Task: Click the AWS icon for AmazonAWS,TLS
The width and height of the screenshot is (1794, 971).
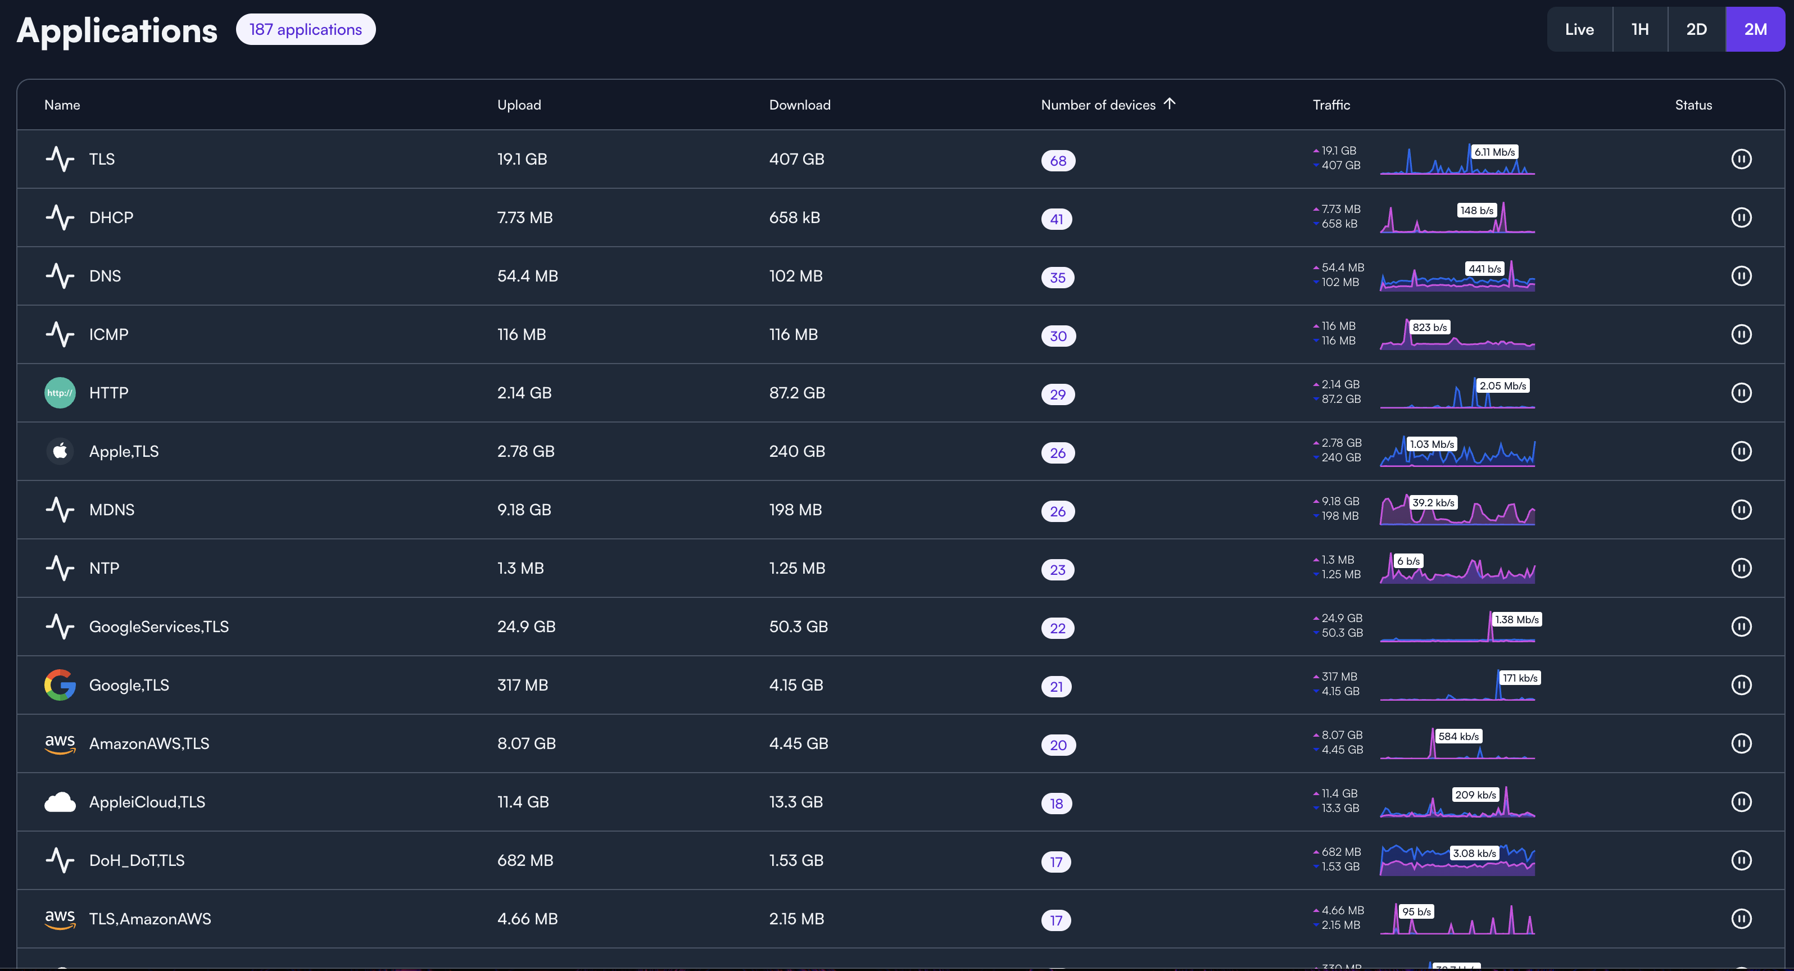Action: pyautogui.click(x=60, y=743)
